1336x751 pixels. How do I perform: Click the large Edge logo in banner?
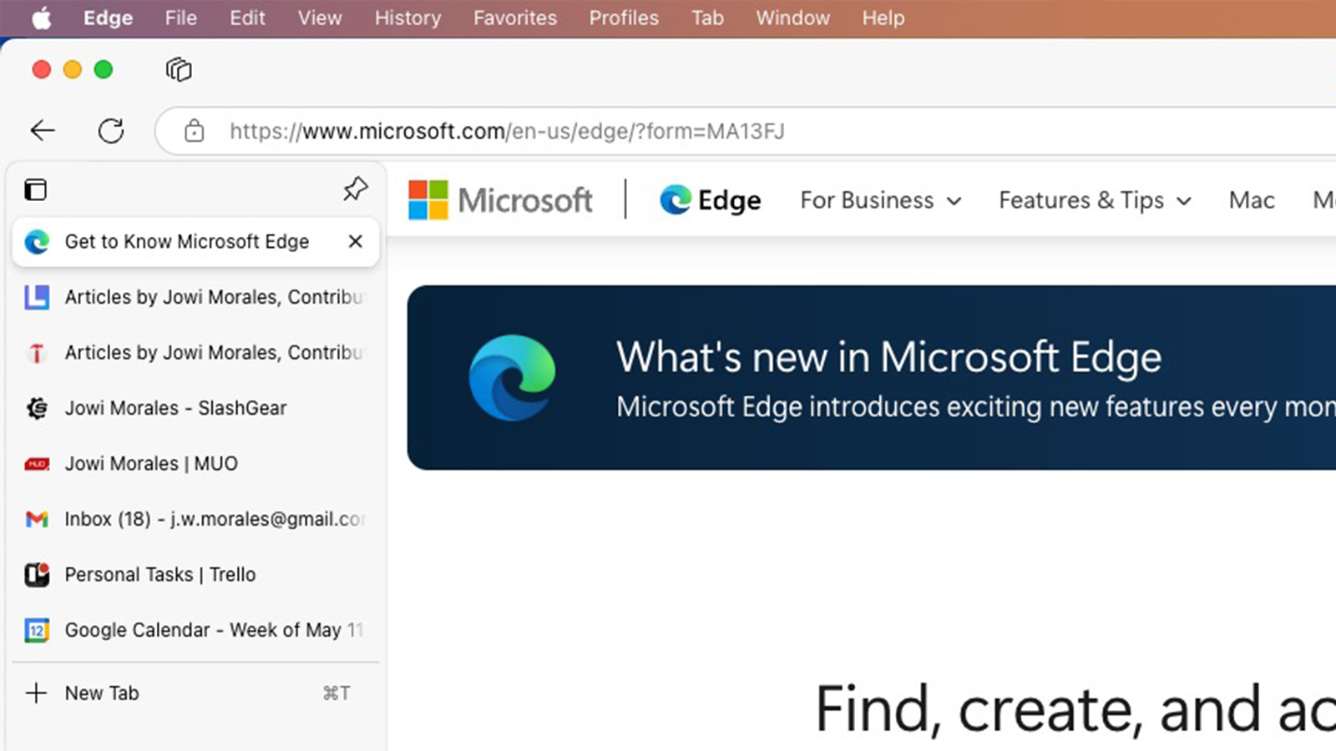point(512,378)
